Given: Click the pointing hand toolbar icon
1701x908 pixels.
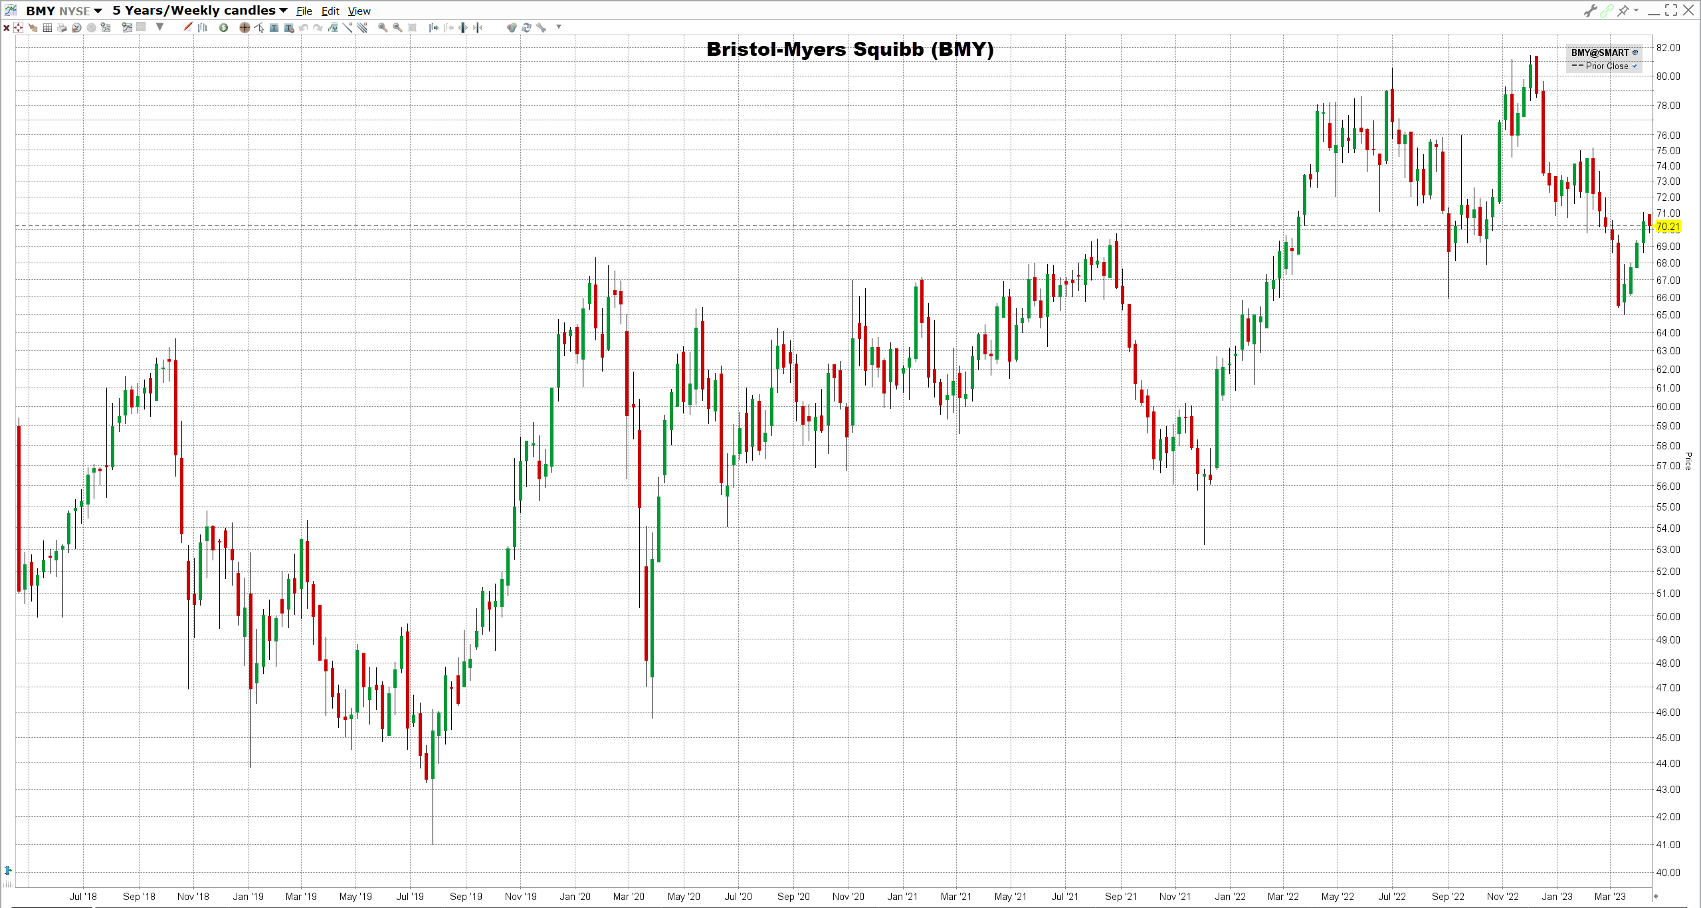Looking at the screenshot, I should coord(33,27).
